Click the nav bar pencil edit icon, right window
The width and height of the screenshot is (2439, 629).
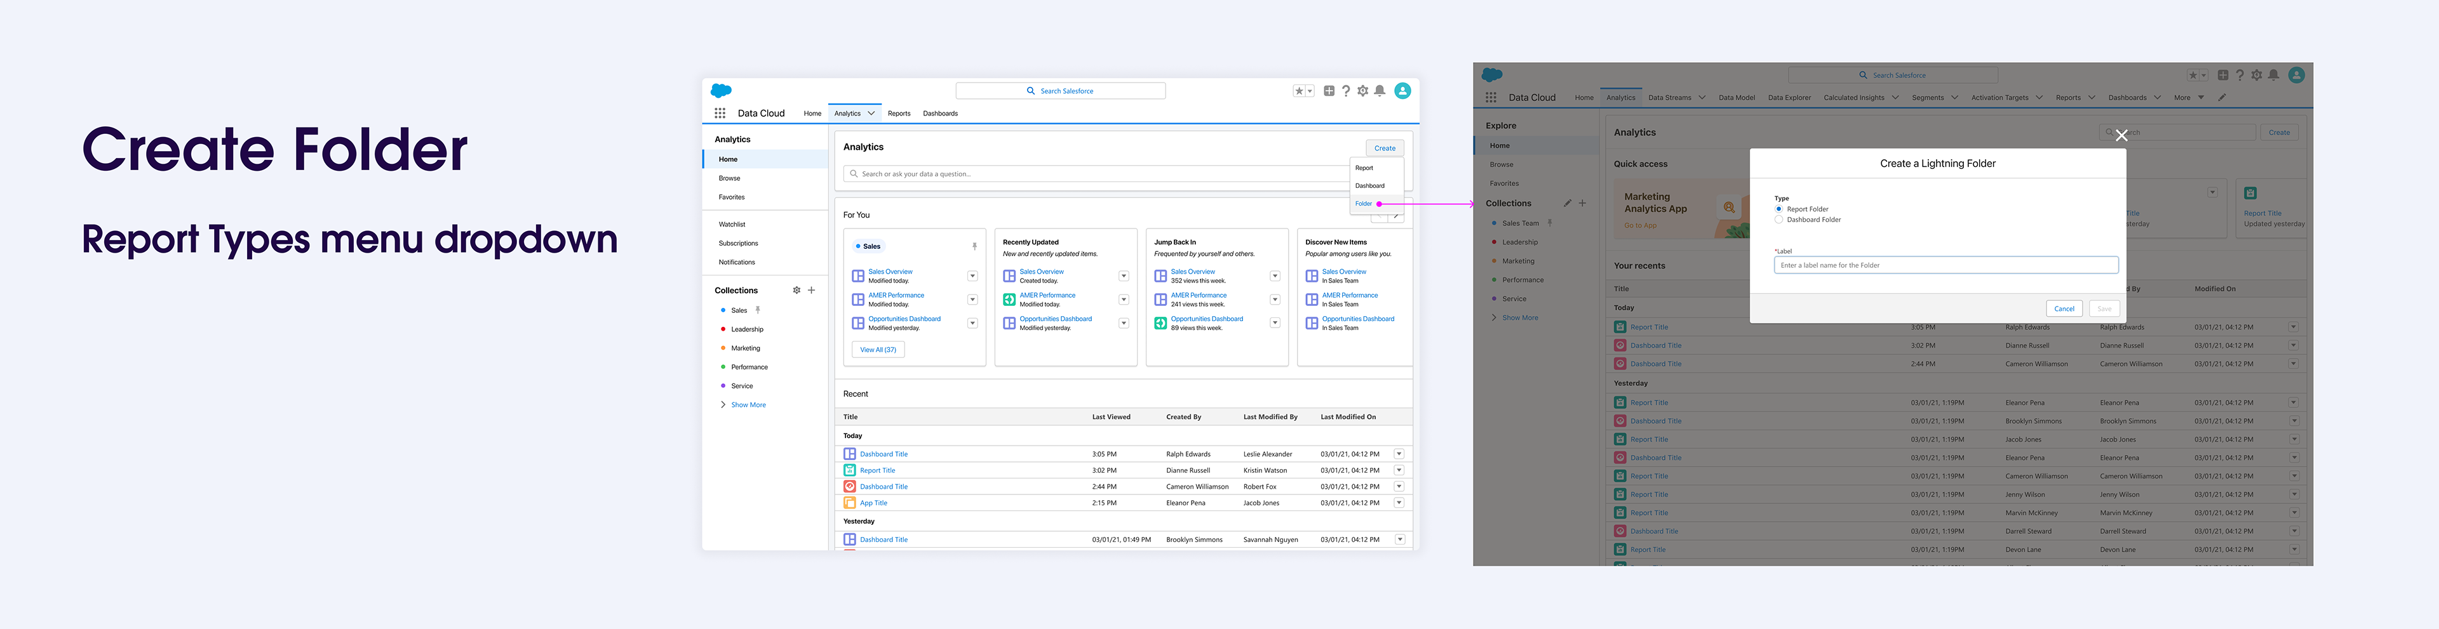[x=2222, y=97]
